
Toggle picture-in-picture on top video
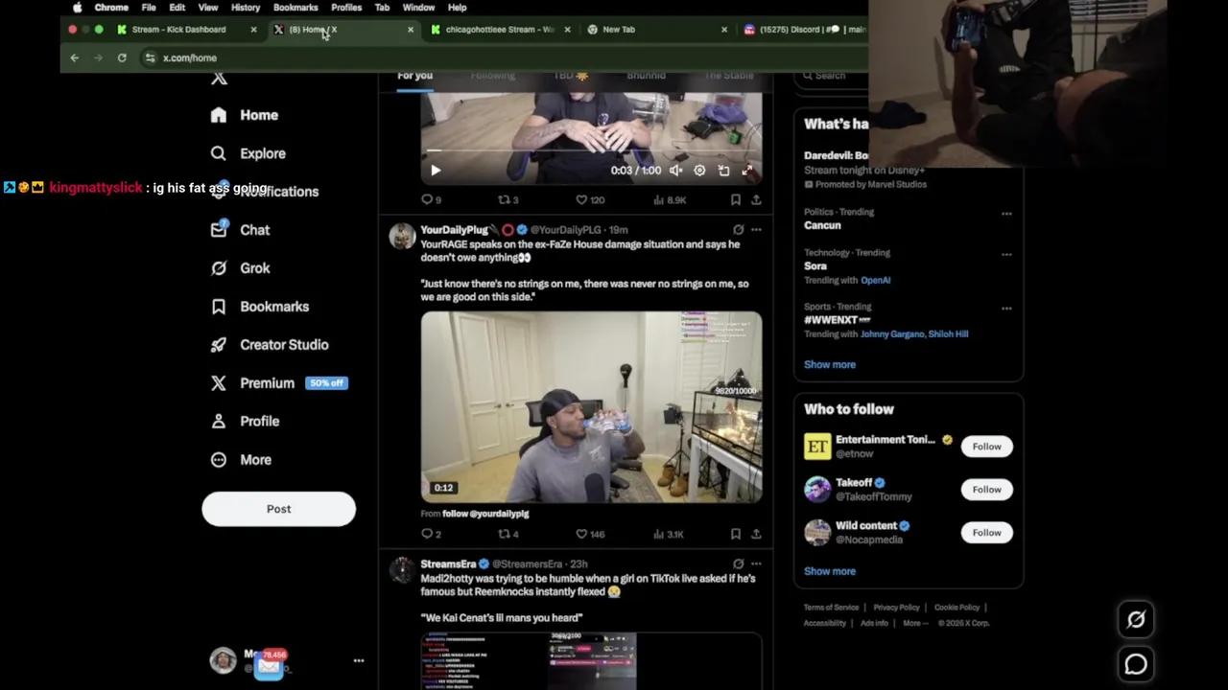pyautogui.click(x=723, y=171)
